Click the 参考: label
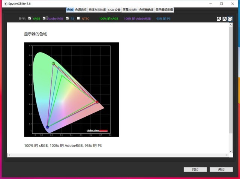This screenshot has height=179, width=240. click(x=22, y=18)
